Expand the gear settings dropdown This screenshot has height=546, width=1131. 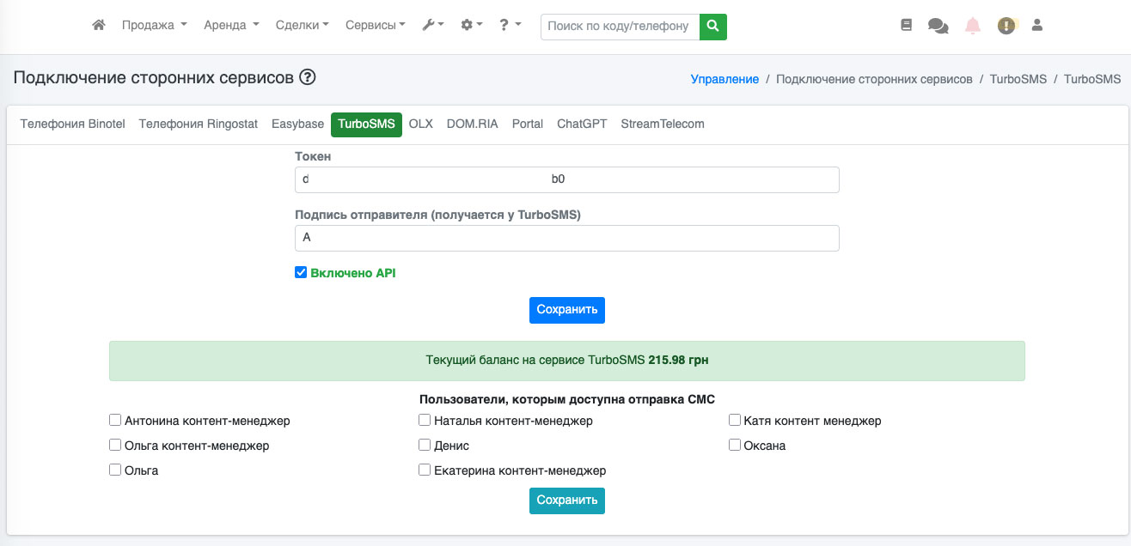(x=471, y=26)
